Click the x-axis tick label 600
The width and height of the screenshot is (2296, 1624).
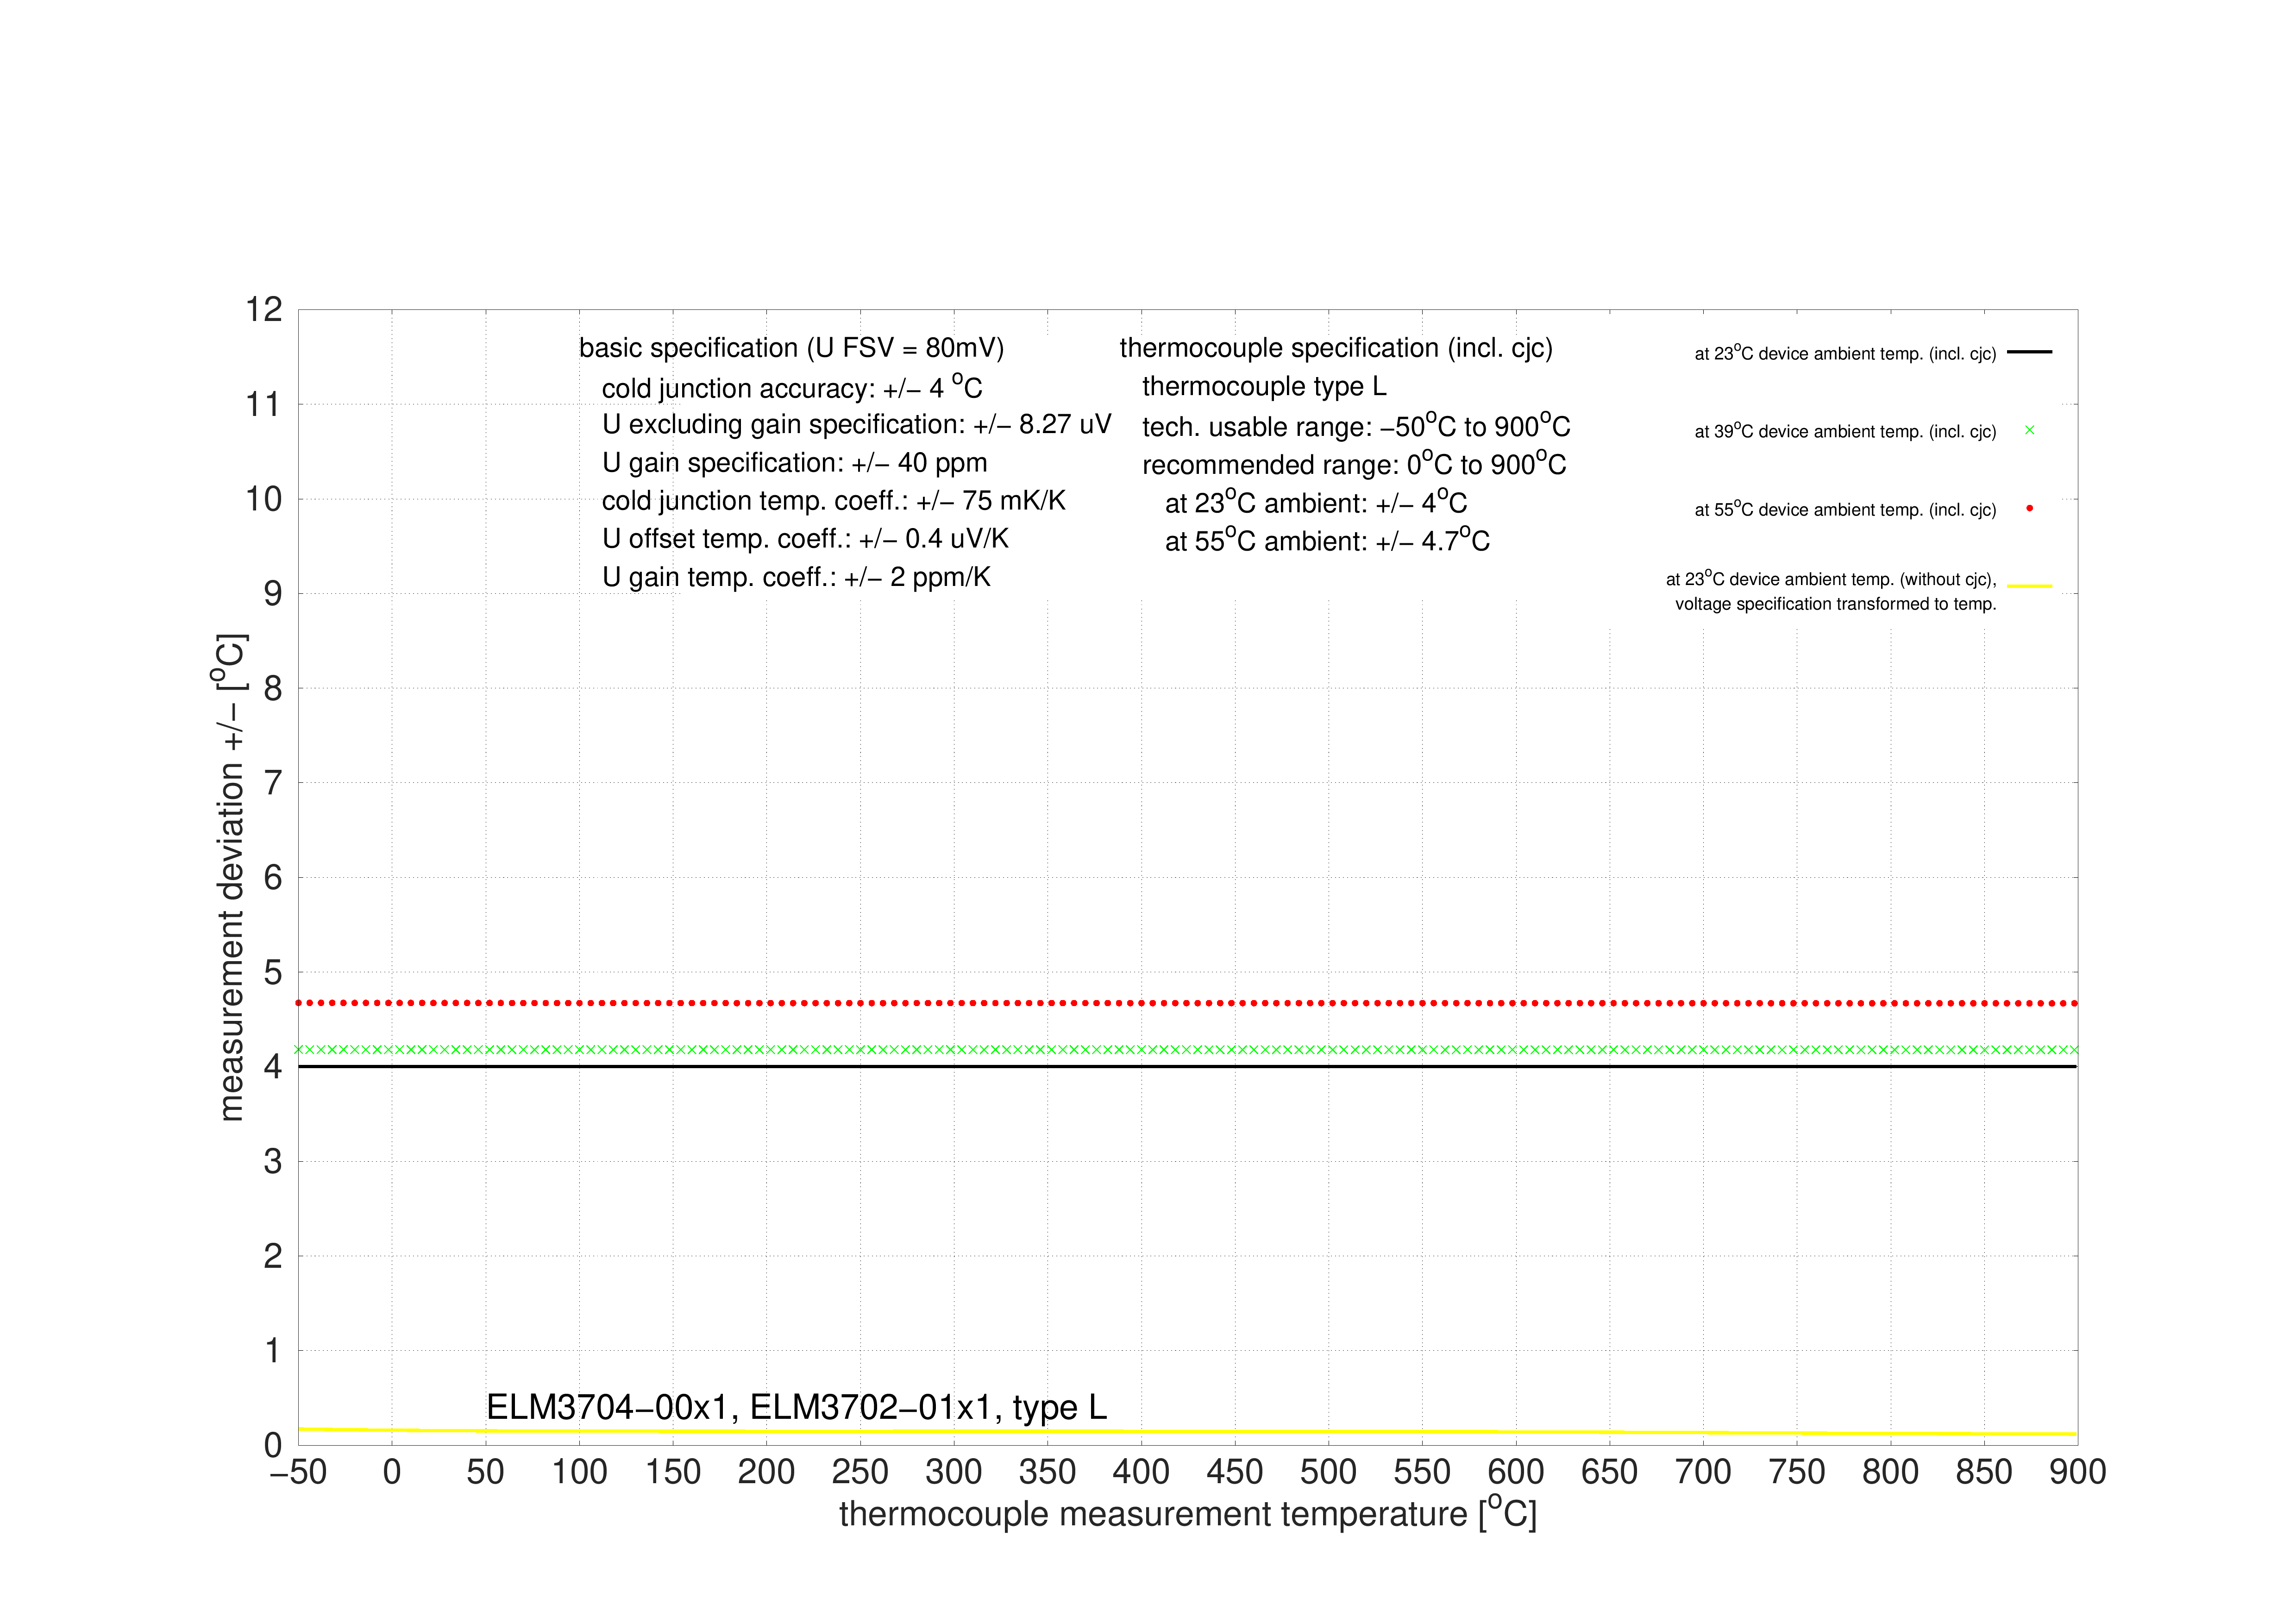tap(1515, 1472)
